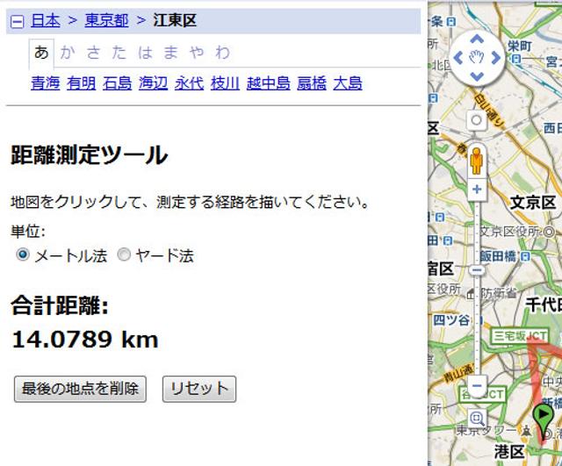The image size is (562, 466).
Task: Select the さ kana tab
Action: click(93, 53)
